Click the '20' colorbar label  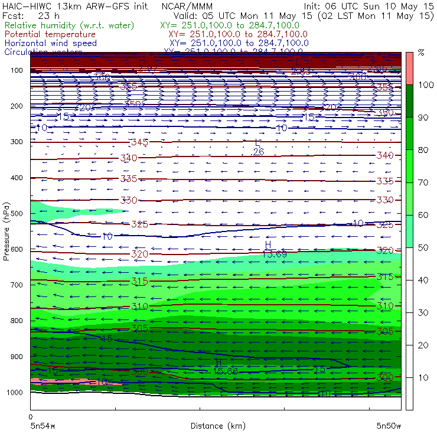[423, 345]
